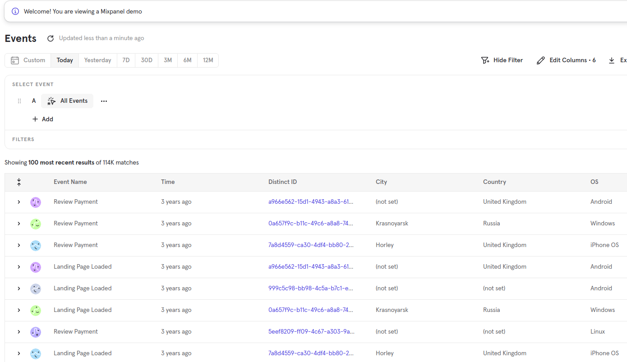
Task: Switch to the 30D date range
Action: click(147, 60)
